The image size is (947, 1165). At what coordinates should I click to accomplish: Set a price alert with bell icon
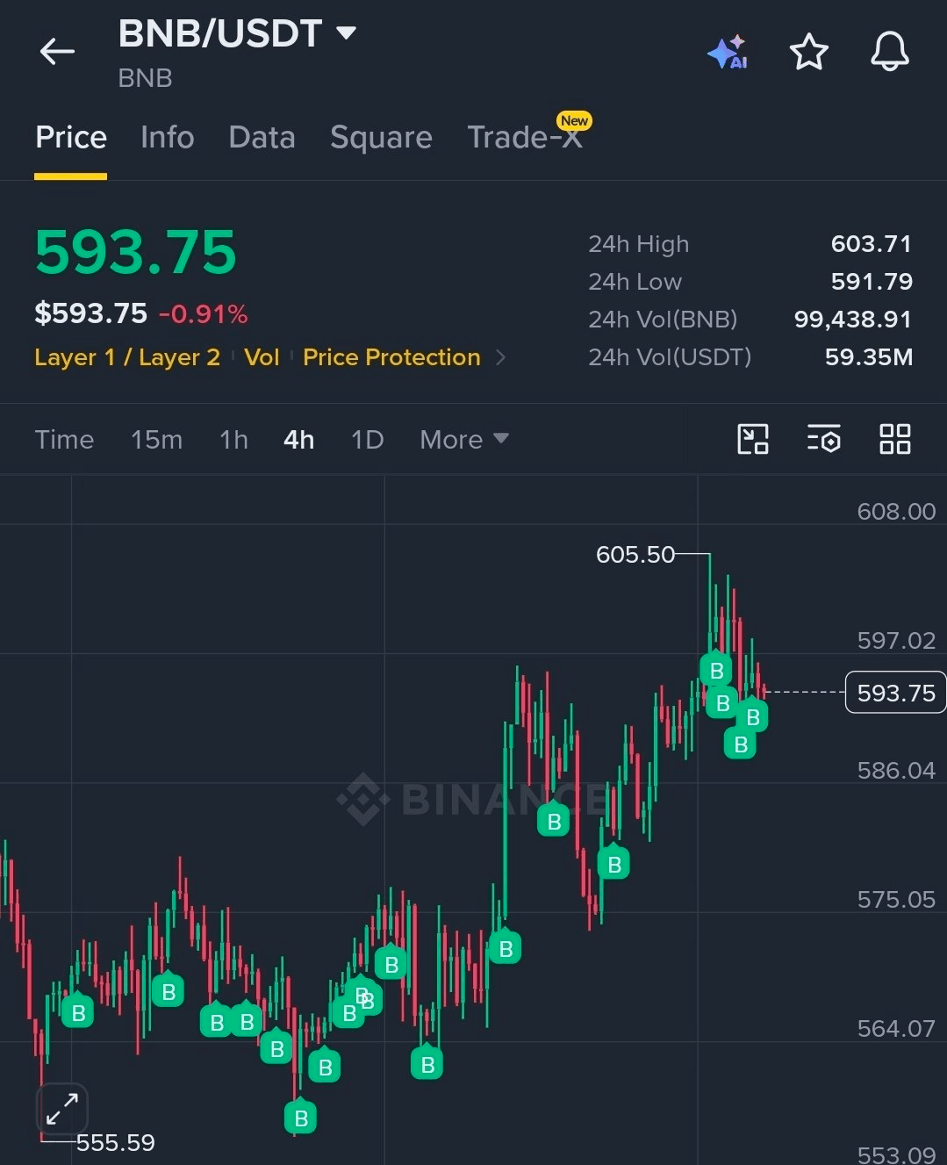[x=889, y=52]
